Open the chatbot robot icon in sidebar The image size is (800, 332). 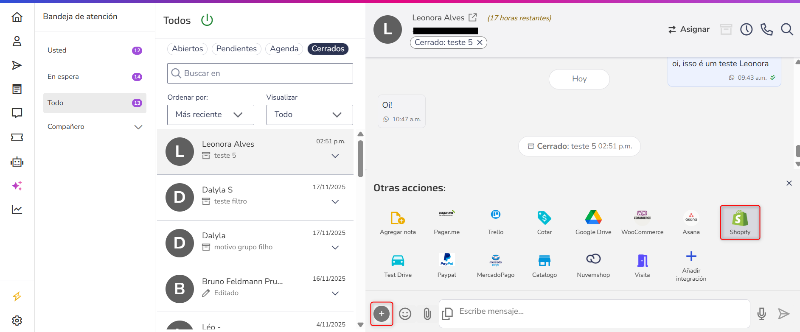point(17,162)
